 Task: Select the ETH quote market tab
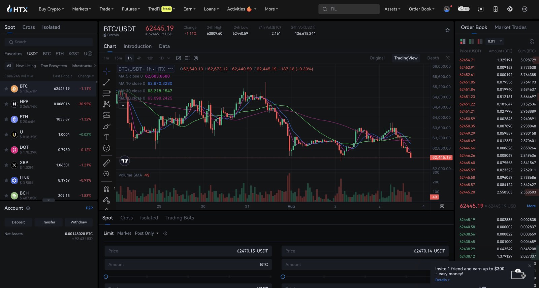click(60, 54)
